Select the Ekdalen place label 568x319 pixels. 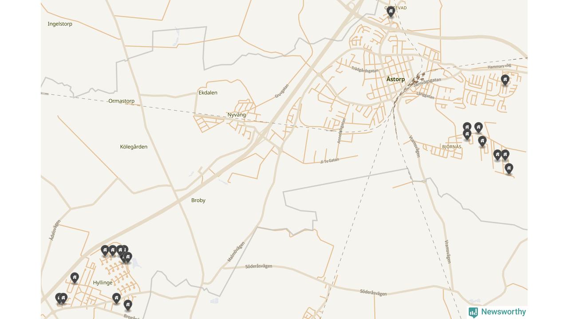pos(208,93)
